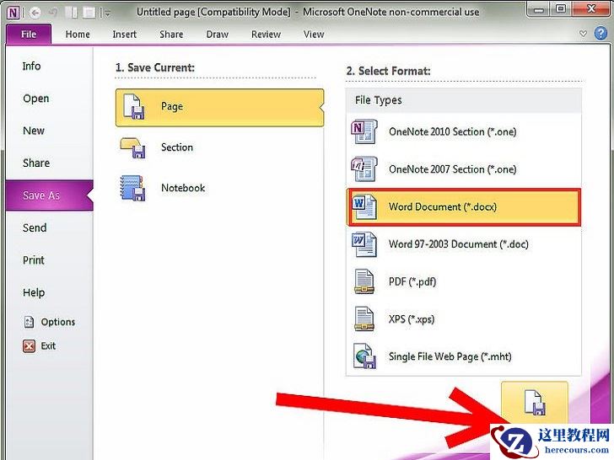Click the Save As button below file types
Image resolution: width=614 pixels, height=460 pixels.
point(535,403)
